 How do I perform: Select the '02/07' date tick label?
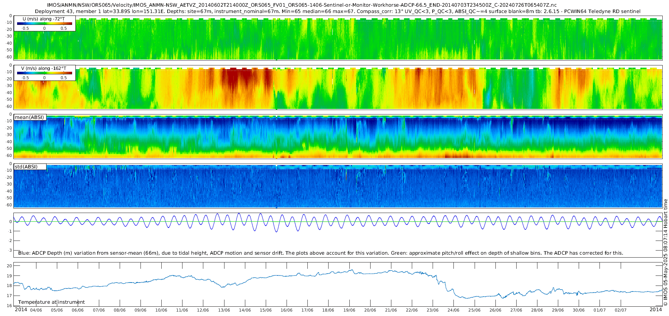pyautogui.click(x=621, y=310)
